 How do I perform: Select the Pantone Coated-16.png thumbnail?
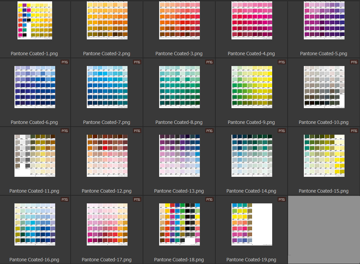[35, 225]
